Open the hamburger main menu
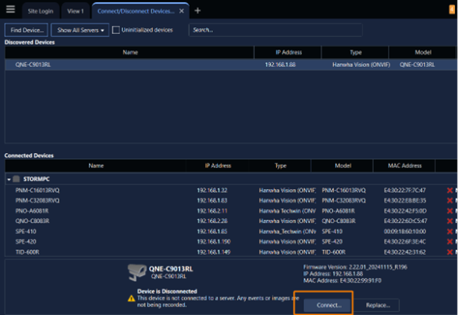458x315 pixels. 10,10
